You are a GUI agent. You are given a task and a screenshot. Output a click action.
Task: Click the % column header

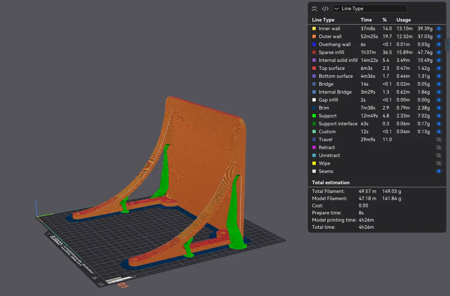tap(384, 20)
